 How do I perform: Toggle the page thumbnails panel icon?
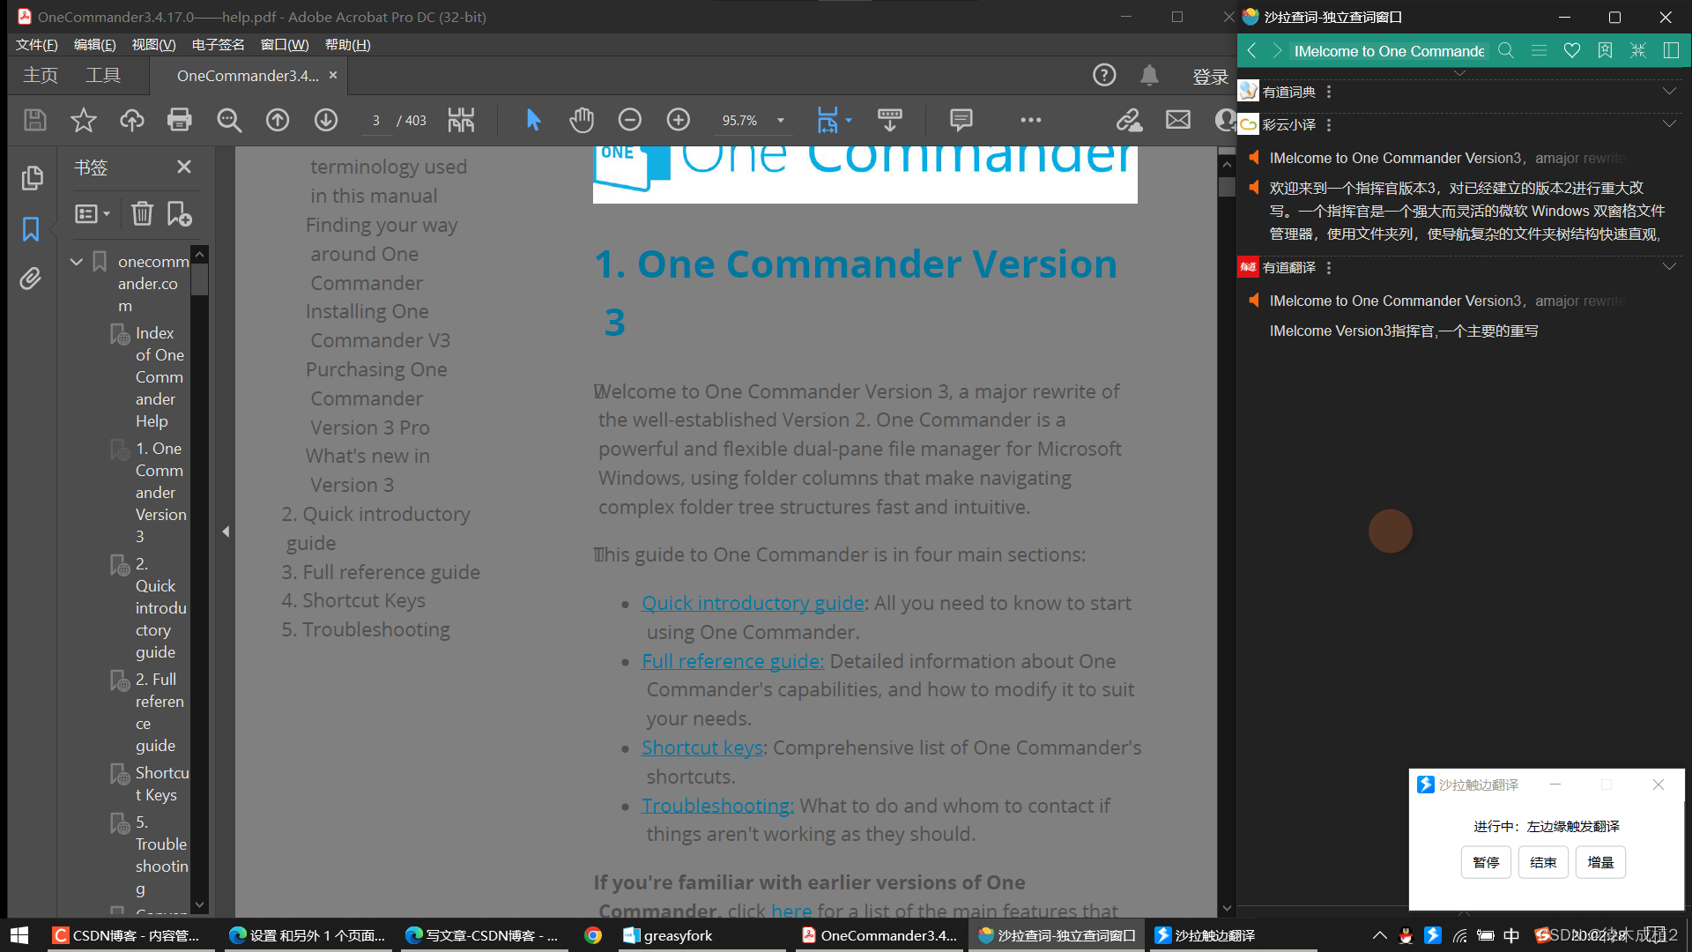pyautogui.click(x=31, y=178)
